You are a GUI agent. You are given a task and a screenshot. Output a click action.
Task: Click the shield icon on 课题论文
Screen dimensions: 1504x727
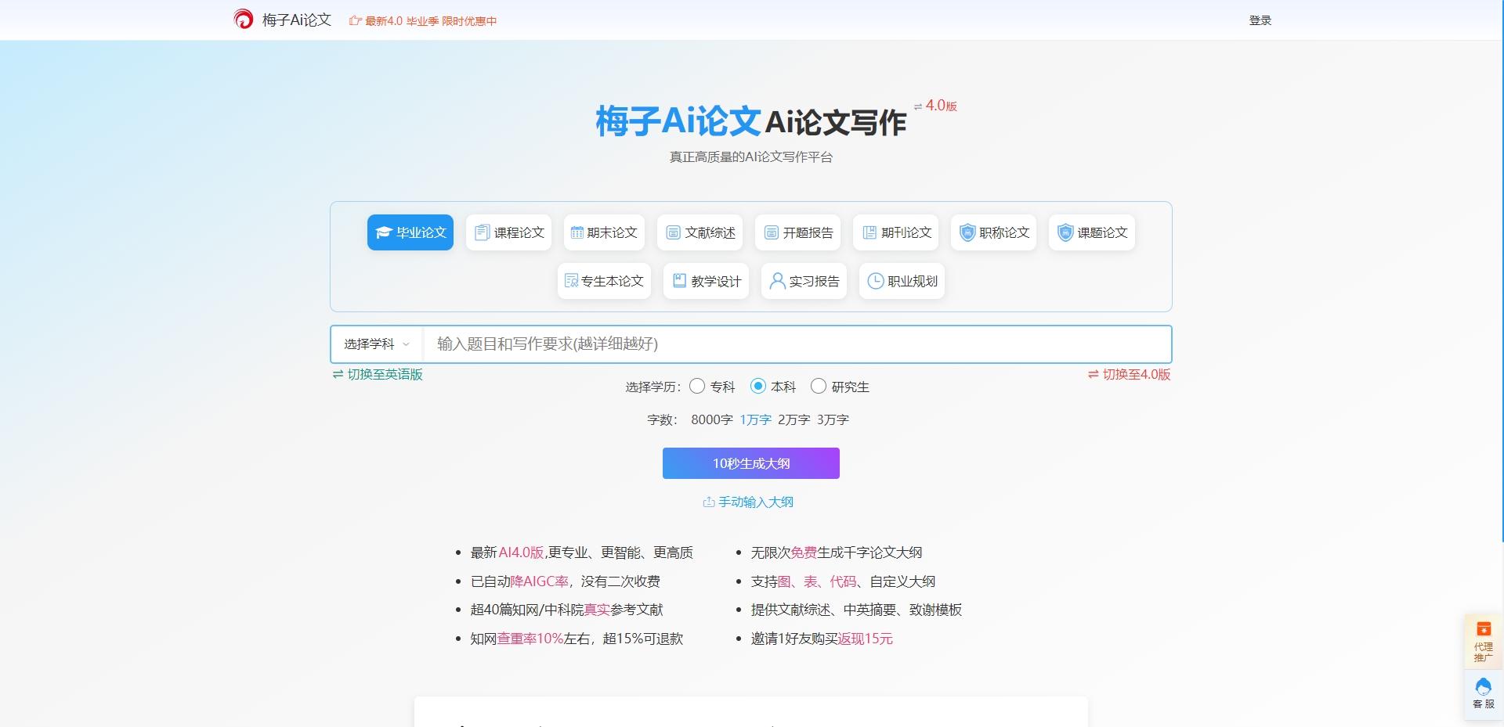coord(1065,232)
